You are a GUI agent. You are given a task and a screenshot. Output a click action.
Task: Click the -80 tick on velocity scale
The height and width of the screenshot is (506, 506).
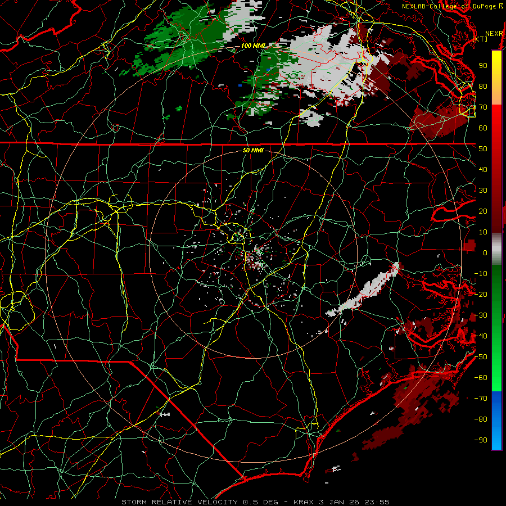point(481,419)
